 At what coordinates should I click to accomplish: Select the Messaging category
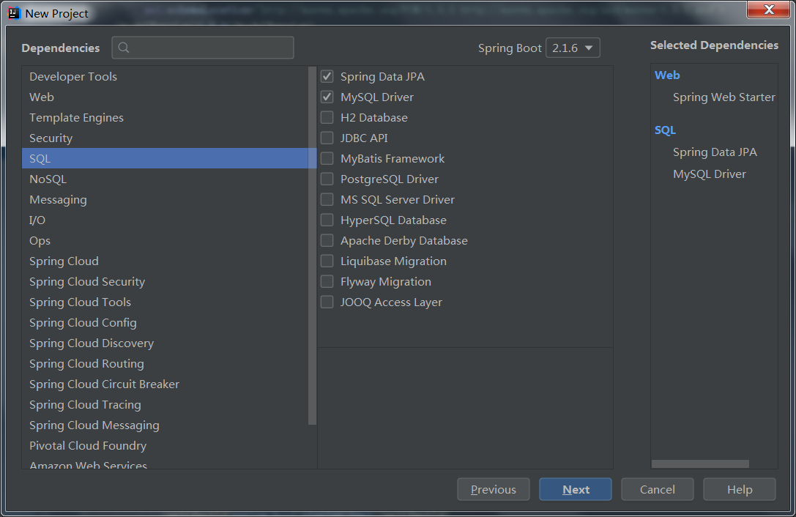tap(165, 200)
